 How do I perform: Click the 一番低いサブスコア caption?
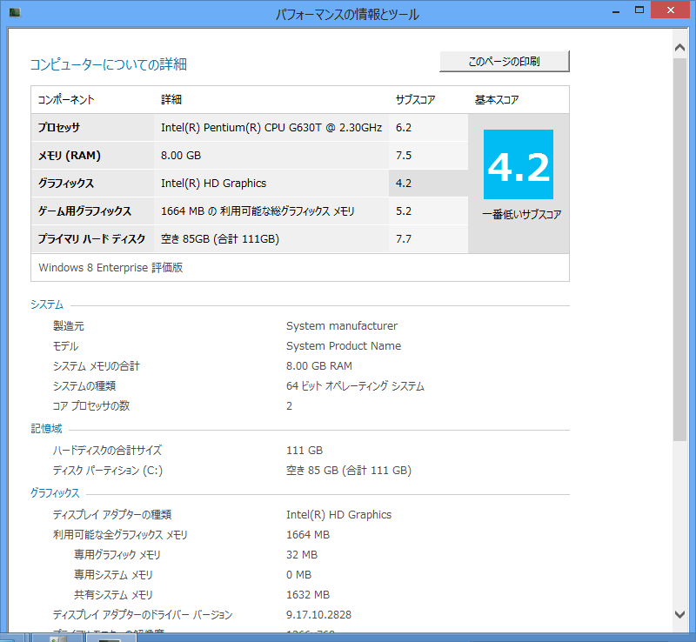521,215
